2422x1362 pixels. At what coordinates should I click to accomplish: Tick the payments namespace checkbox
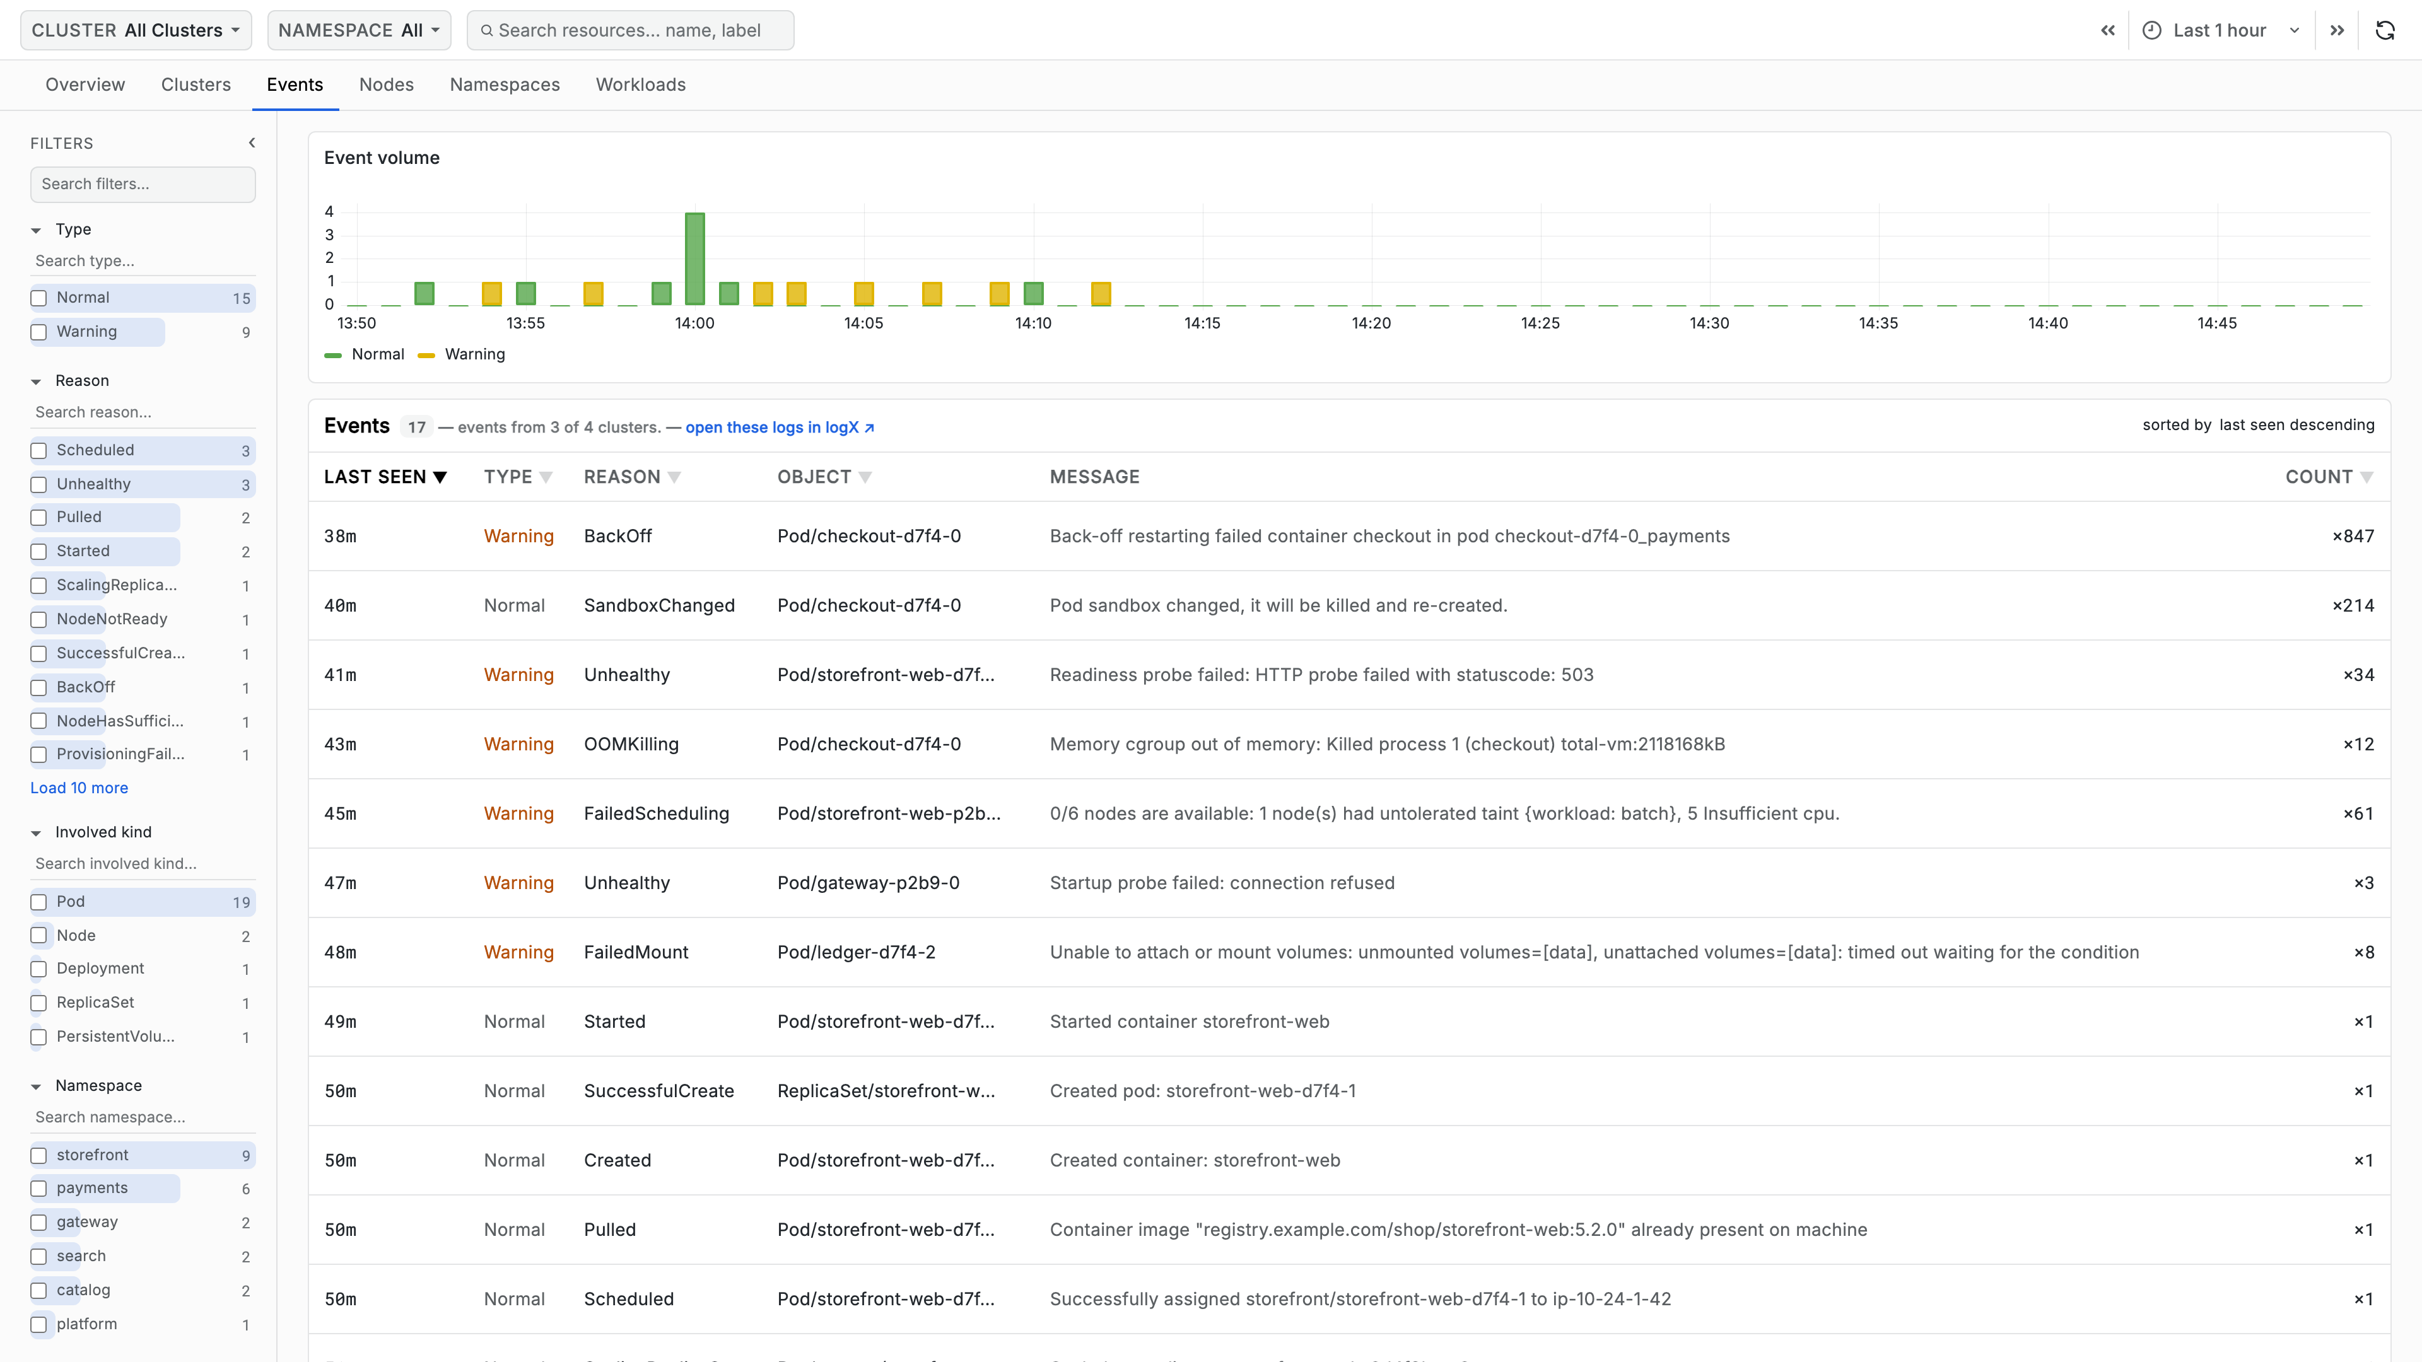(38, 1188)
